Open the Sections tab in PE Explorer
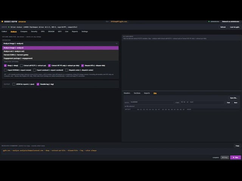Image resolution: width=242 pixels, height=181 pixels. tap(137, 93)
